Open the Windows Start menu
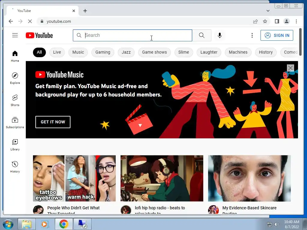Image resolution: width=307 pixels, height=230 pixels. pyautogui.click(x=8, y=224)
